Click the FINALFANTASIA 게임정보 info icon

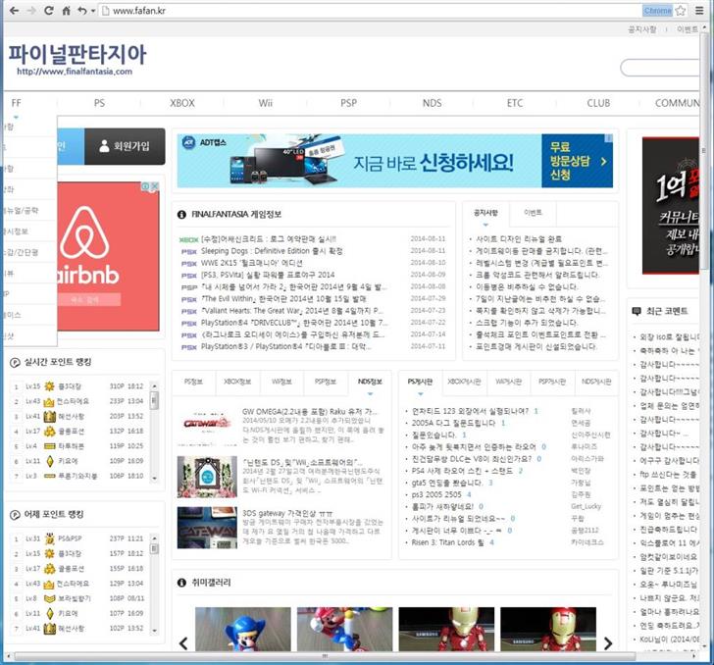181,215
